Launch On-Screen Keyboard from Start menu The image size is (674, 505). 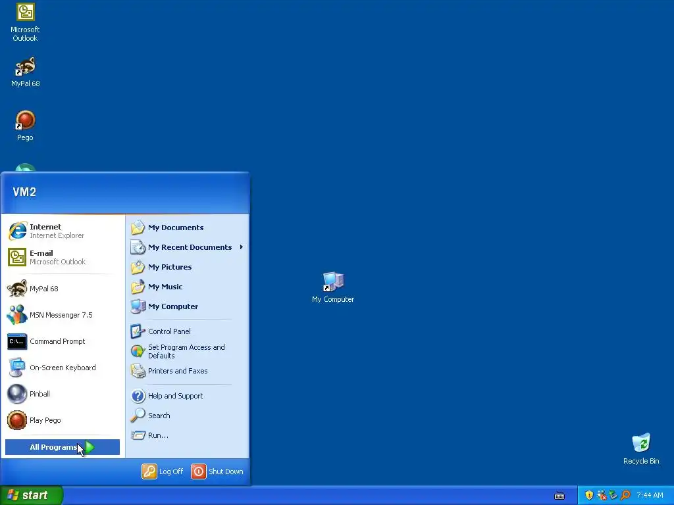[x=63, y=368]
